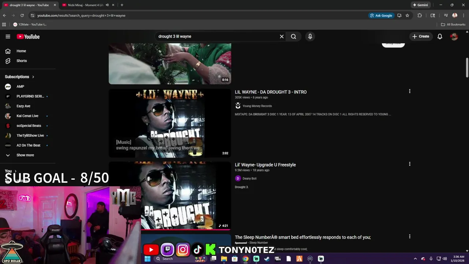469x264 pixels.
Task: Select the drought 3 lil wayne tab
Action: [x=29, y=5]
